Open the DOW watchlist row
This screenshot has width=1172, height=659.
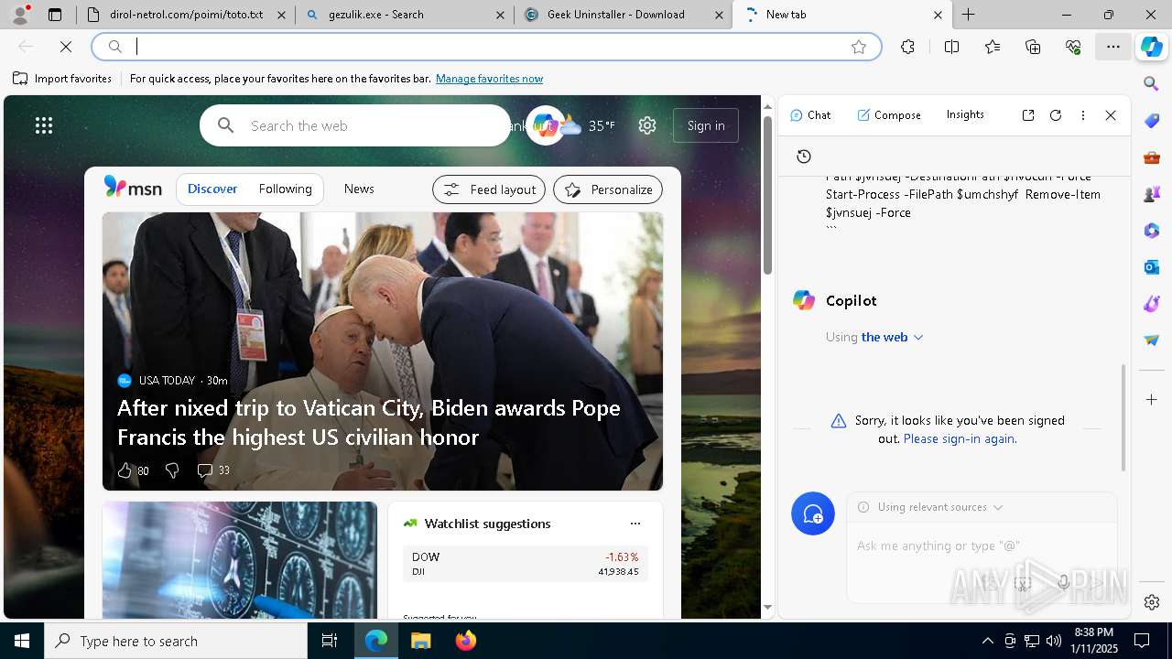(x=526, y=564)
